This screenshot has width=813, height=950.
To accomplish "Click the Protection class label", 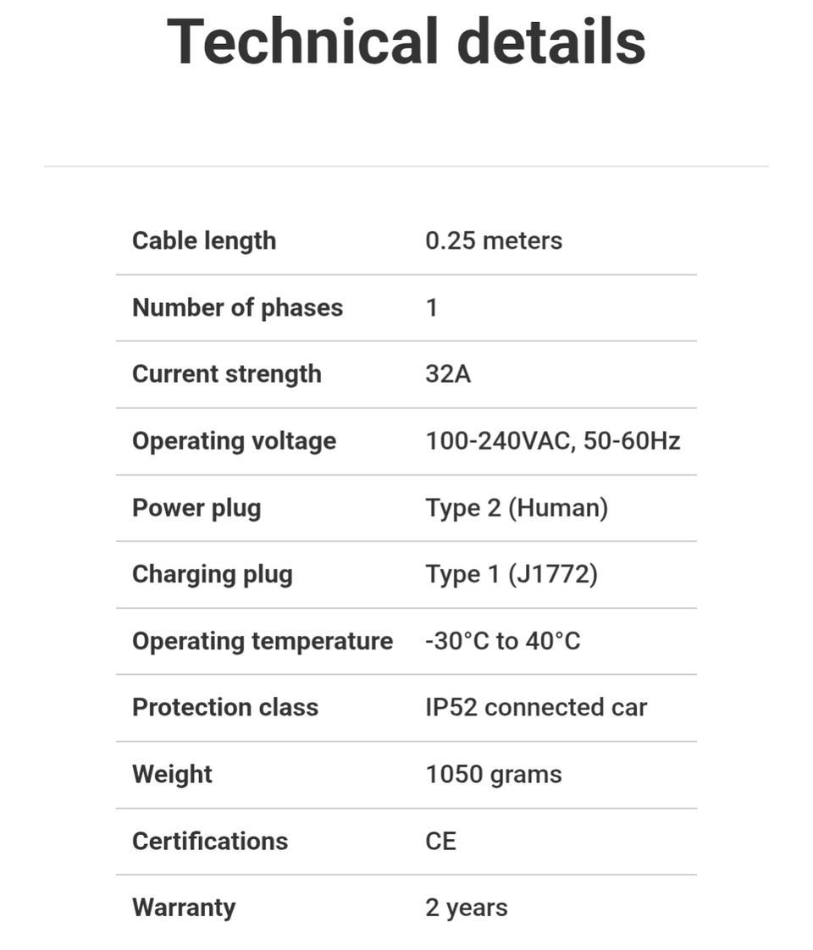I will (225, 708).
